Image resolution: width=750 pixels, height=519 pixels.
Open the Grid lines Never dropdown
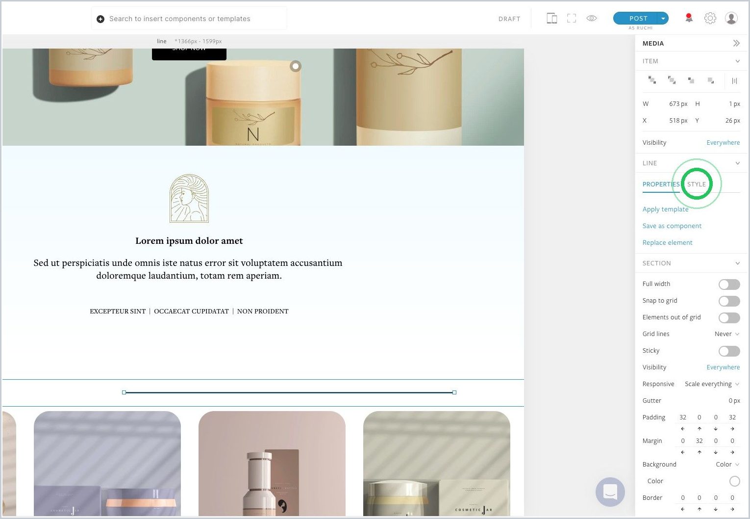(x=727, y=334)
